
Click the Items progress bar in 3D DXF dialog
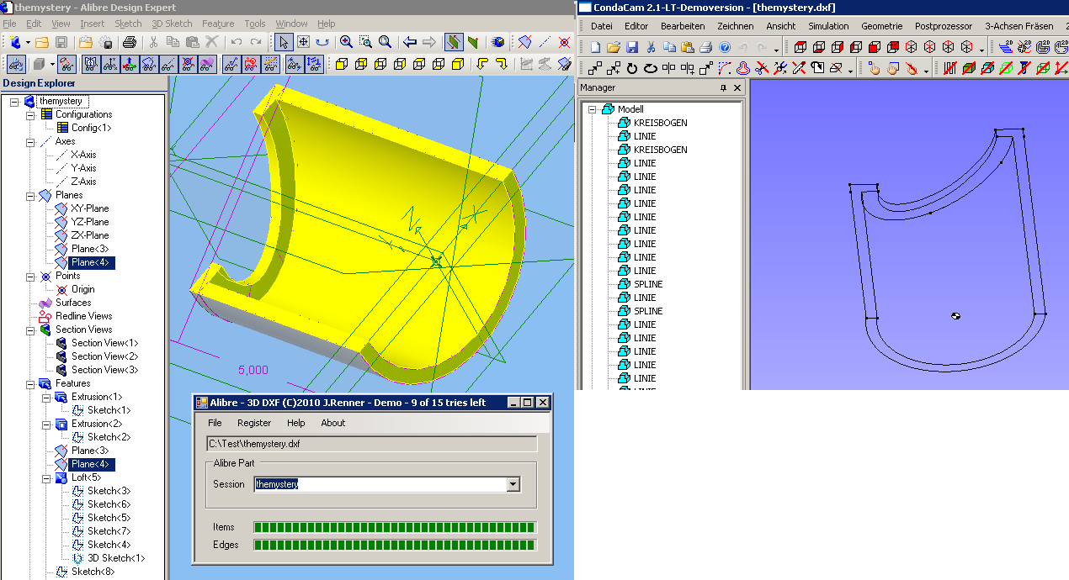click(395, 527)
